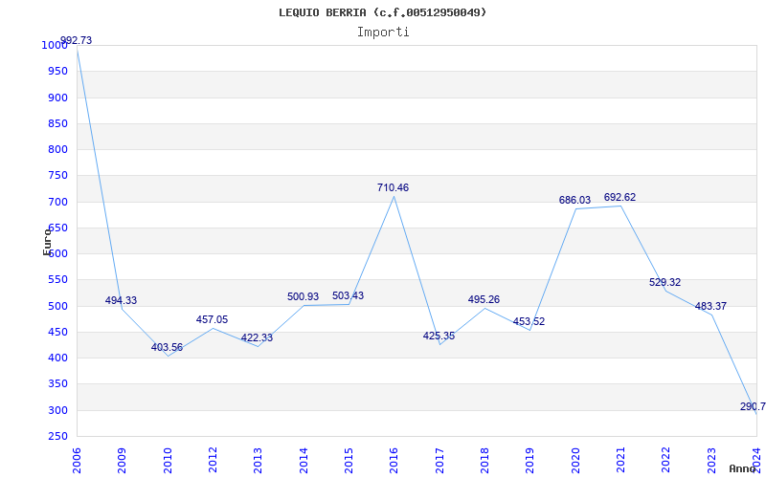Click the 2012 year axis label
The width and height of the screenshot is (766, 478).
213,461
